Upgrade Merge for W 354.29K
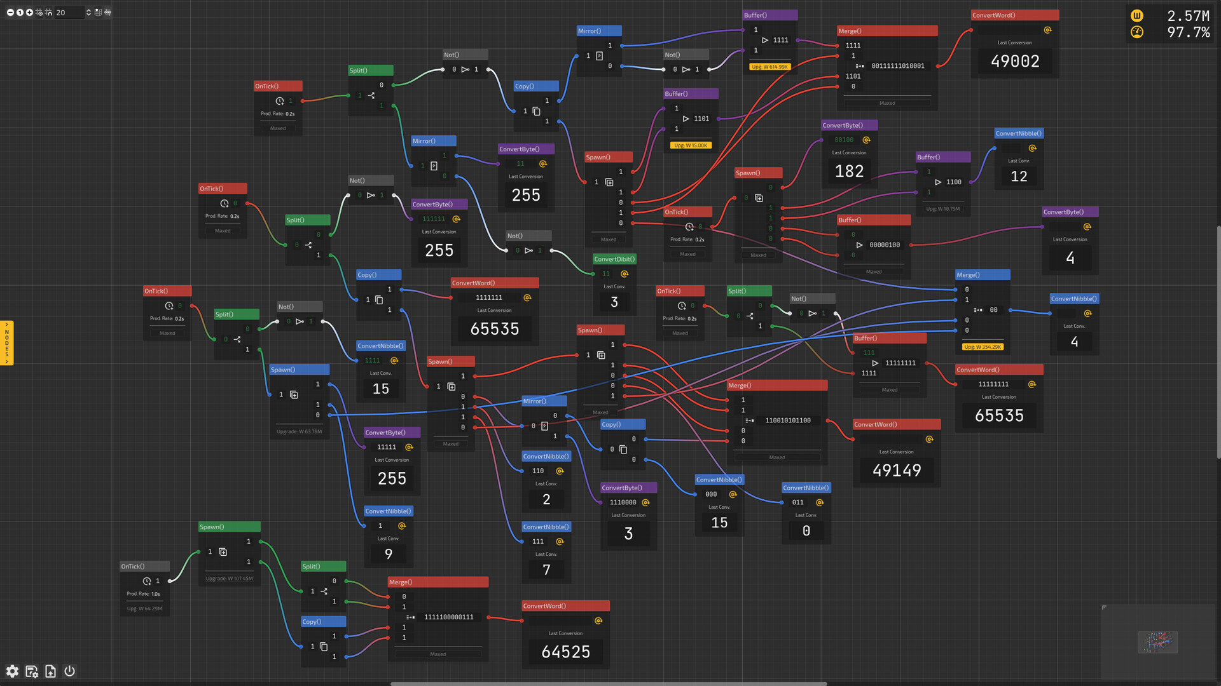Image resolution: width=1221 pixels, height=686 pixels. click(x=983, y=347)
